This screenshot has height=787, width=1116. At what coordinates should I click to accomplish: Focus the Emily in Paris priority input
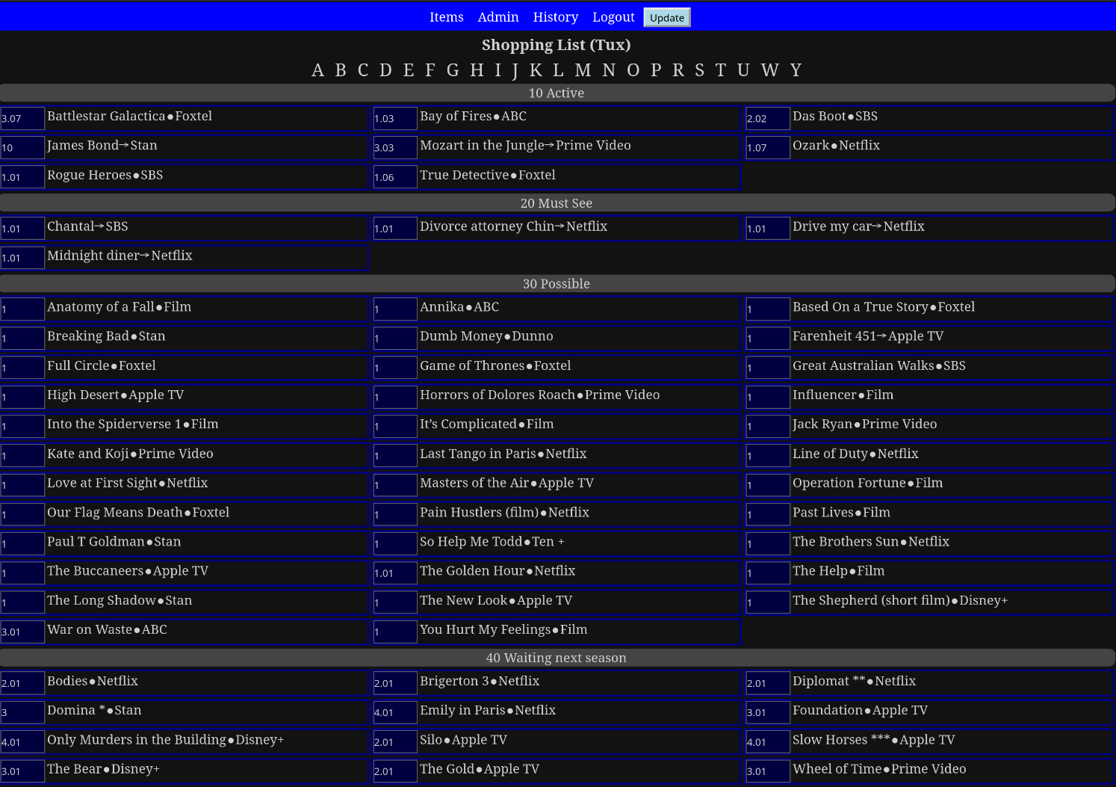tap(395, 712)
